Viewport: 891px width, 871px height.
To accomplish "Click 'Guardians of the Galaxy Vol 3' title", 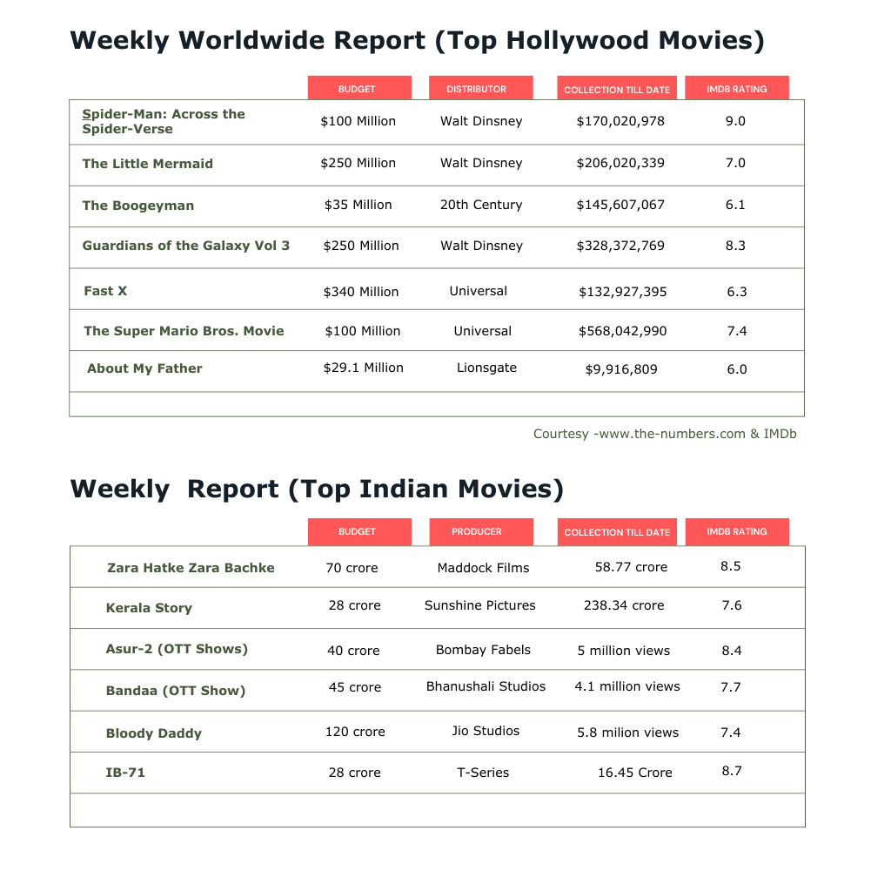I will (x=186, y=246).
